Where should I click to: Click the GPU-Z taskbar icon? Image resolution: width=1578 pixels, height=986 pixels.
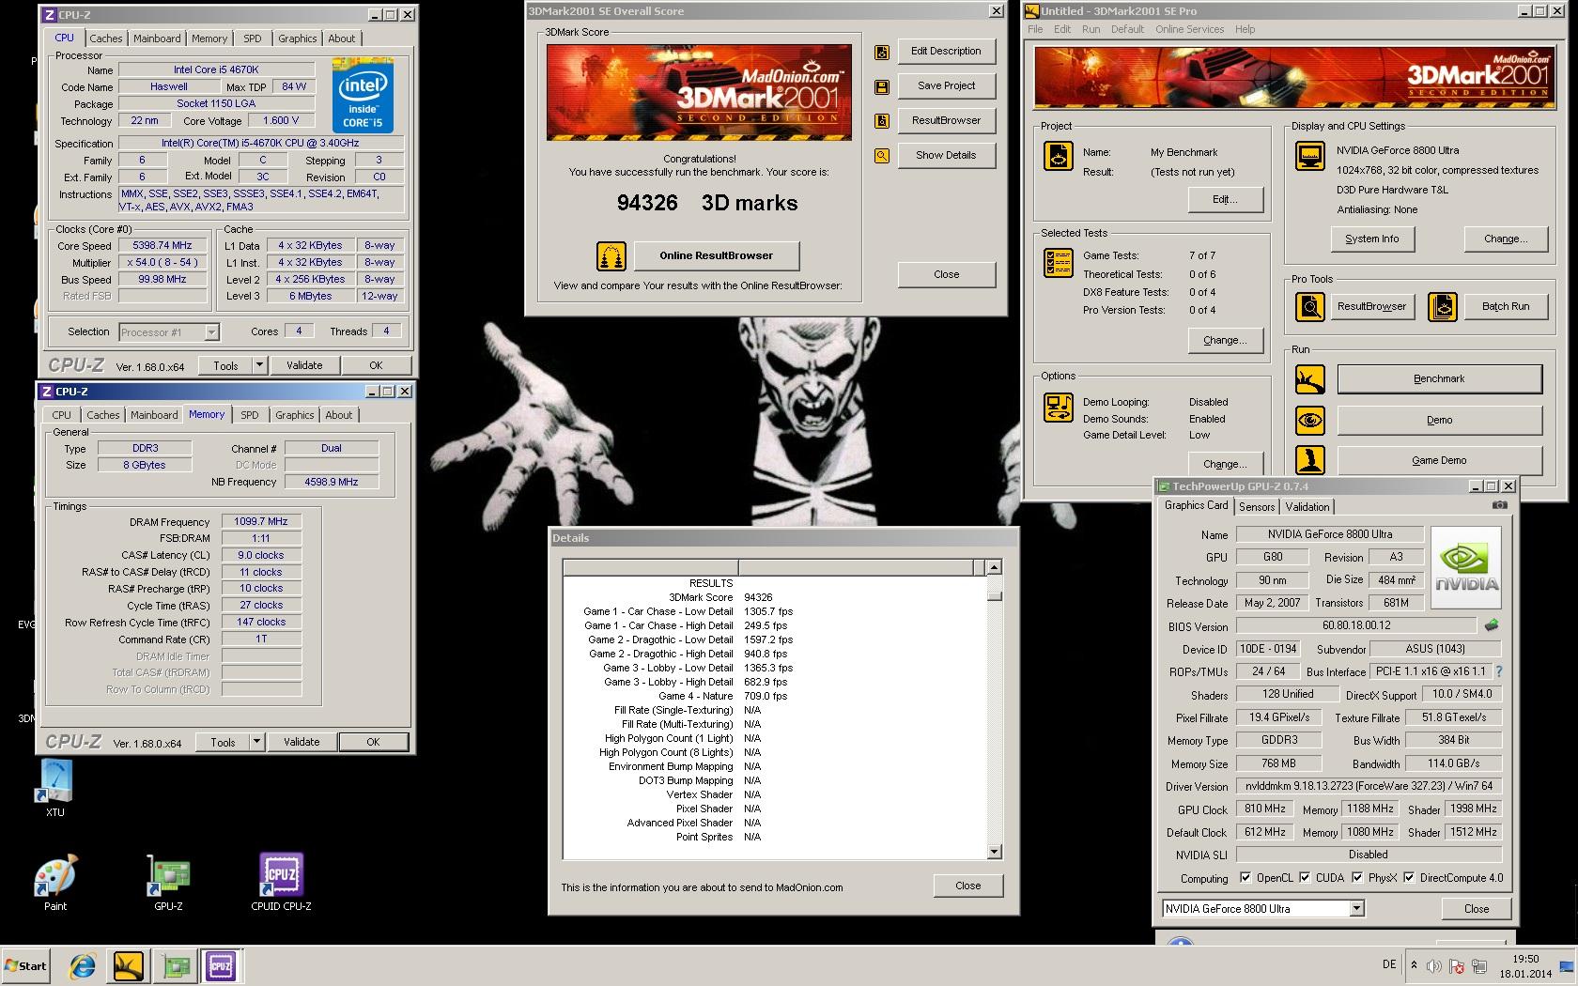tap(175, 965)
